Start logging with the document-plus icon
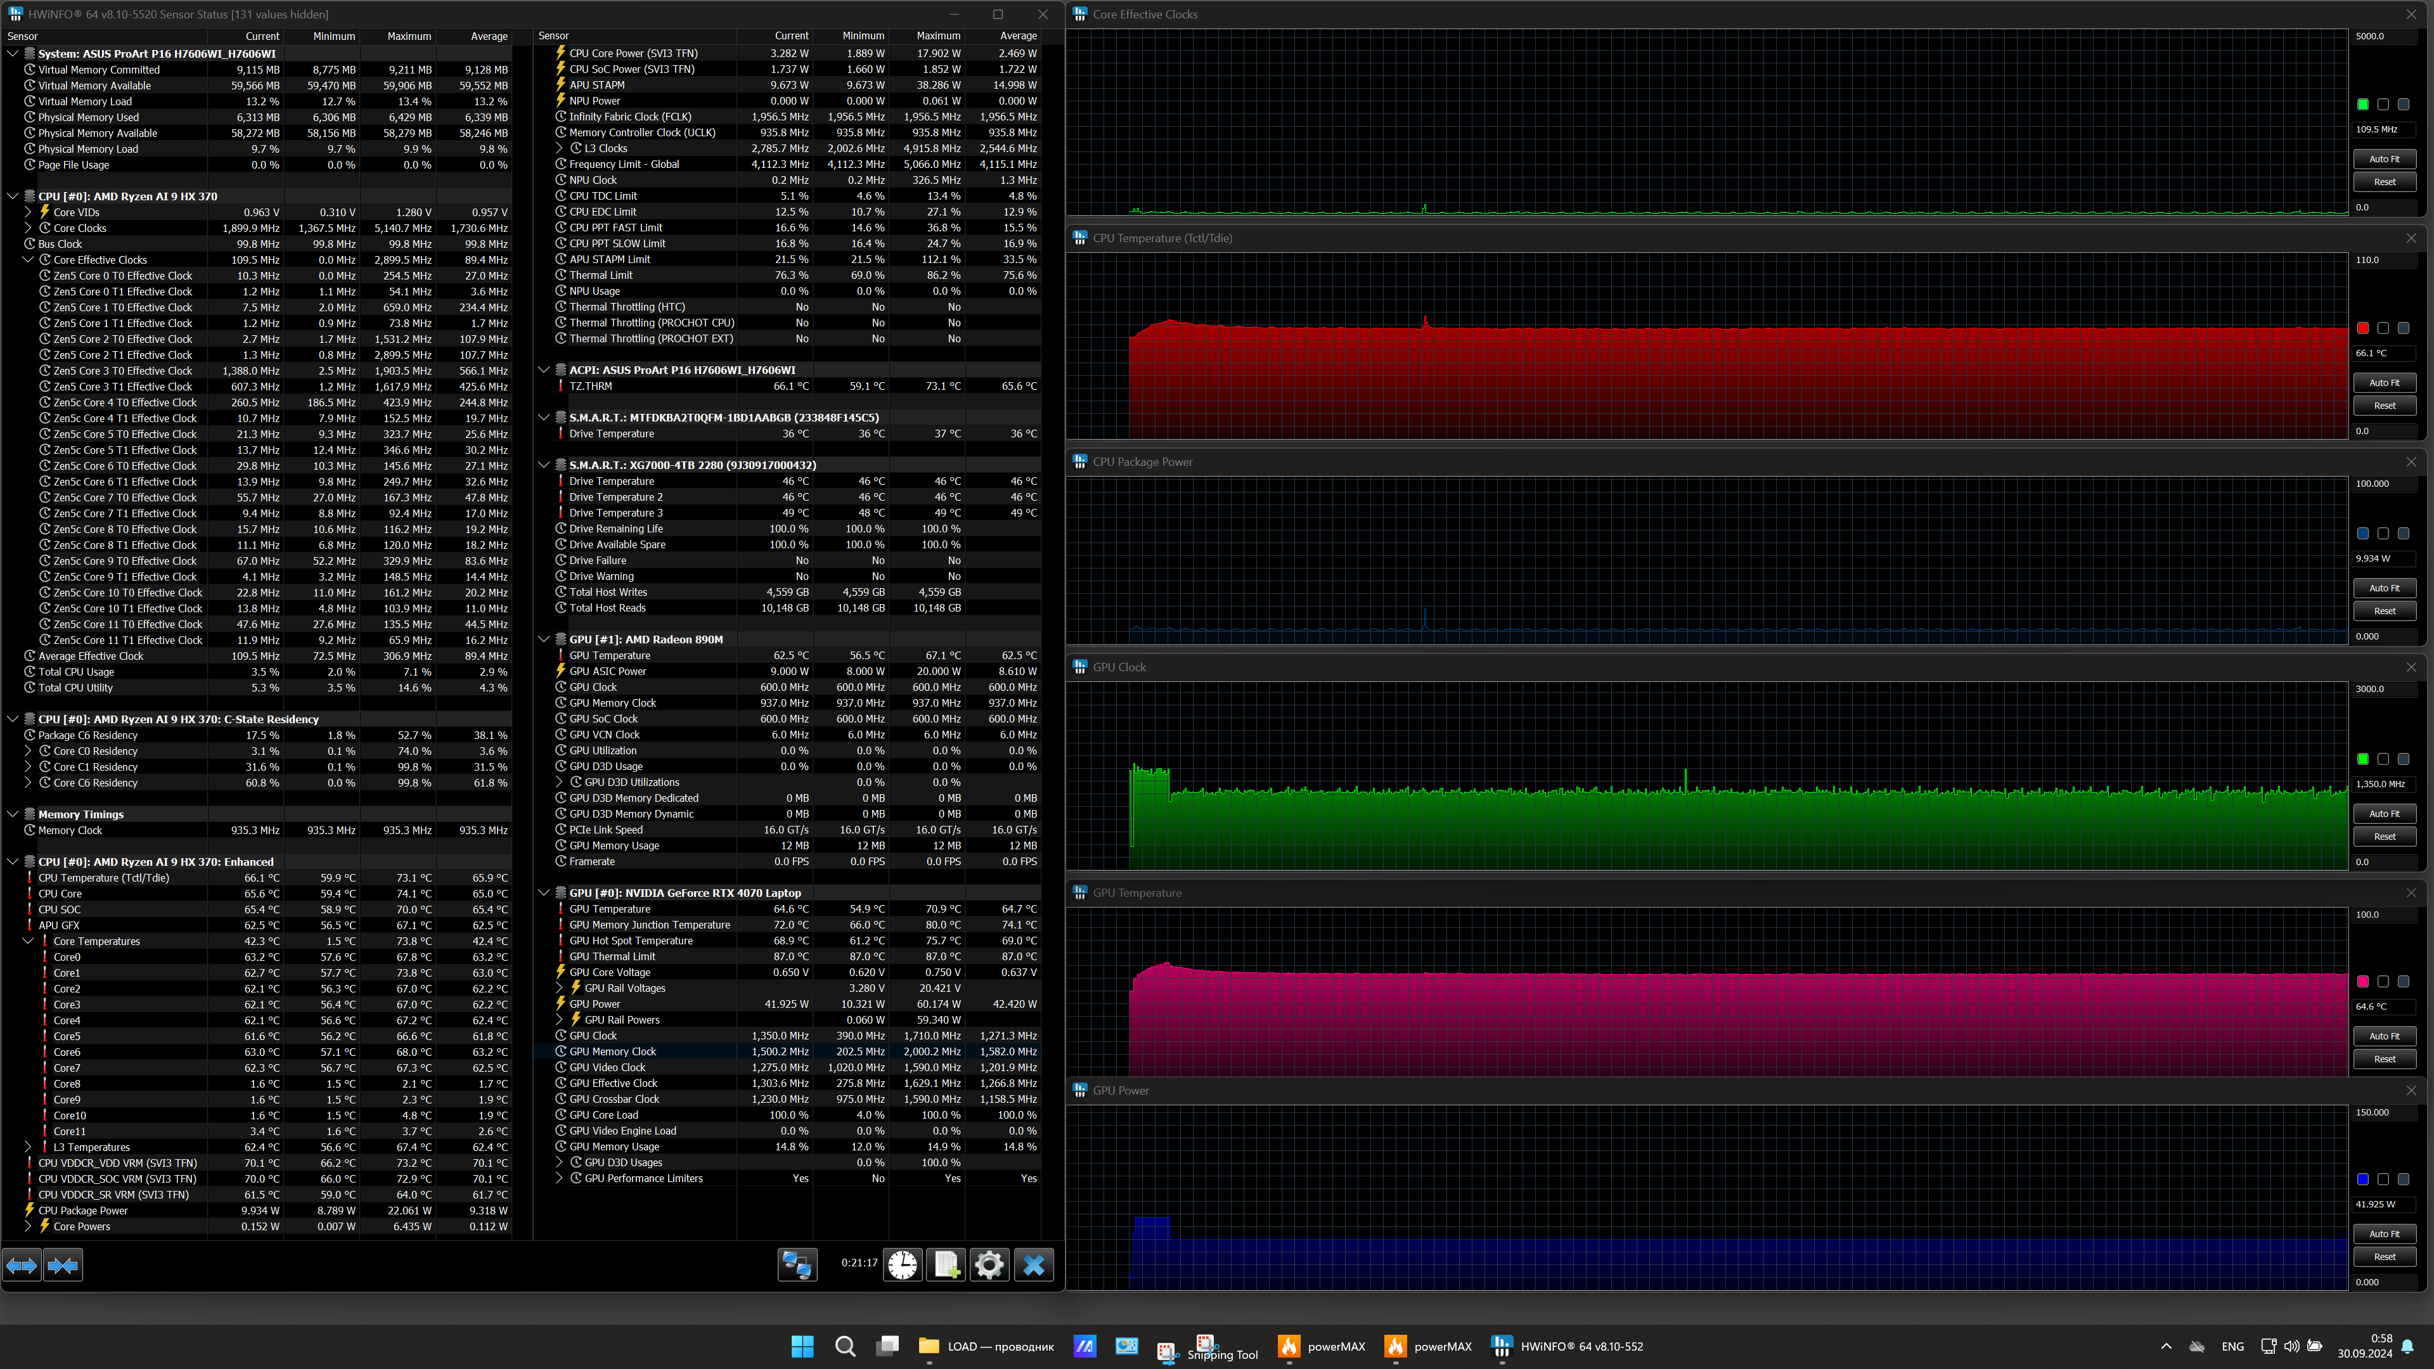 point(946,1264)
